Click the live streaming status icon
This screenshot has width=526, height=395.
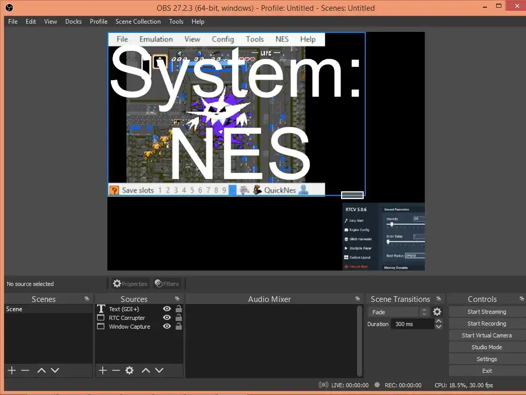(324, 385)
